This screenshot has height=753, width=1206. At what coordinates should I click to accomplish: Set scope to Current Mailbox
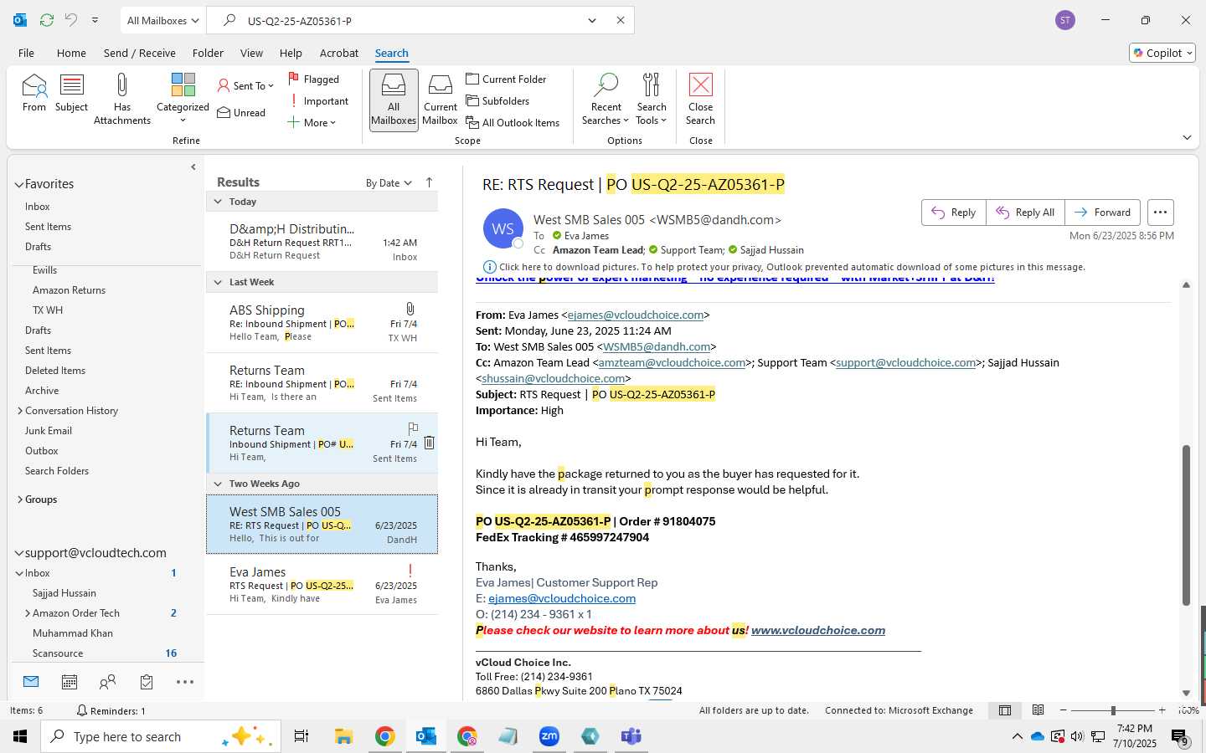(441, 100)
